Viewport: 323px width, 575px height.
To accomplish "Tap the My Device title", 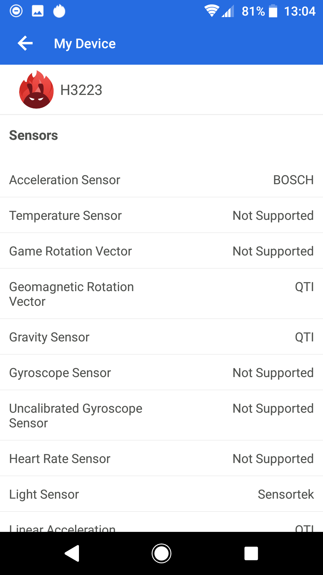I will click(85, 44).
